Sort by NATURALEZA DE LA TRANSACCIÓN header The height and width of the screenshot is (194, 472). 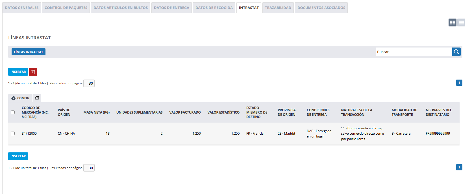(357, 112)
